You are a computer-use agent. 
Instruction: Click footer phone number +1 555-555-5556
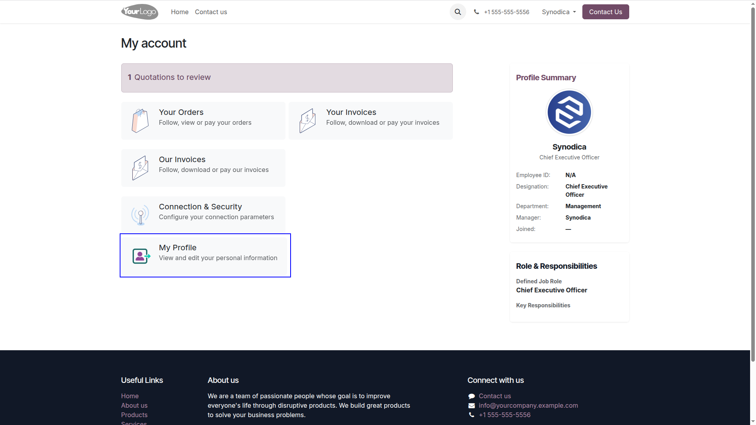click(x=504, y=415)
